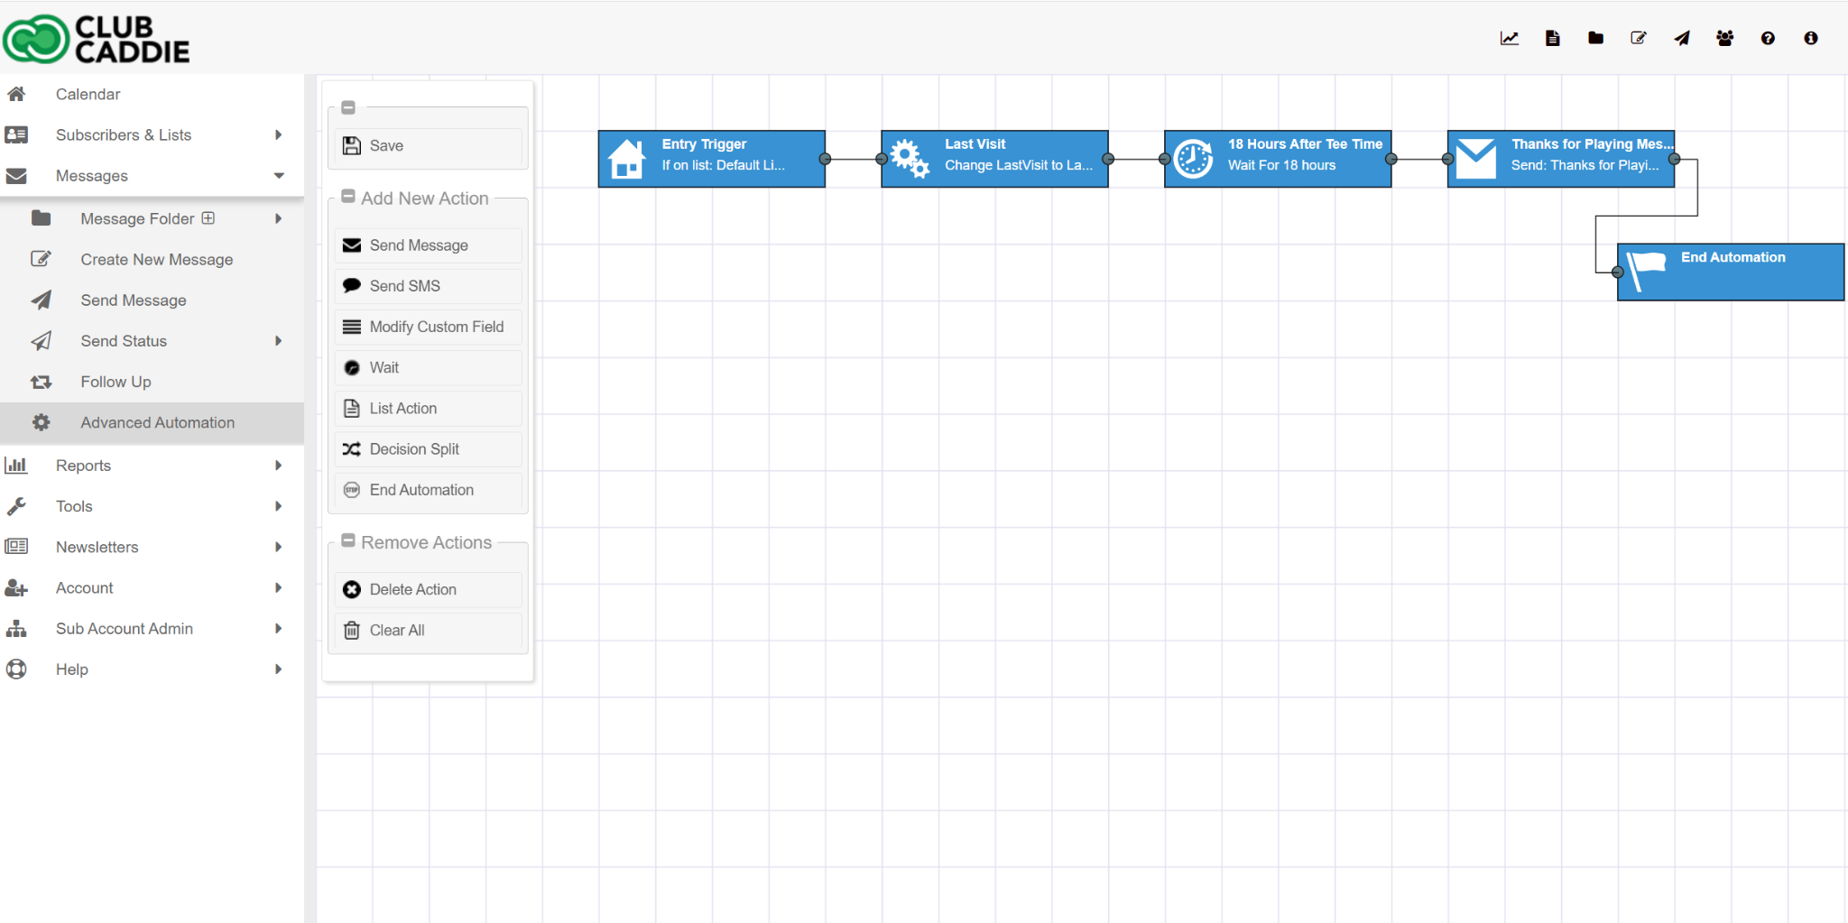Click the compose edit icon in top toolbar

click(1639, 38)
